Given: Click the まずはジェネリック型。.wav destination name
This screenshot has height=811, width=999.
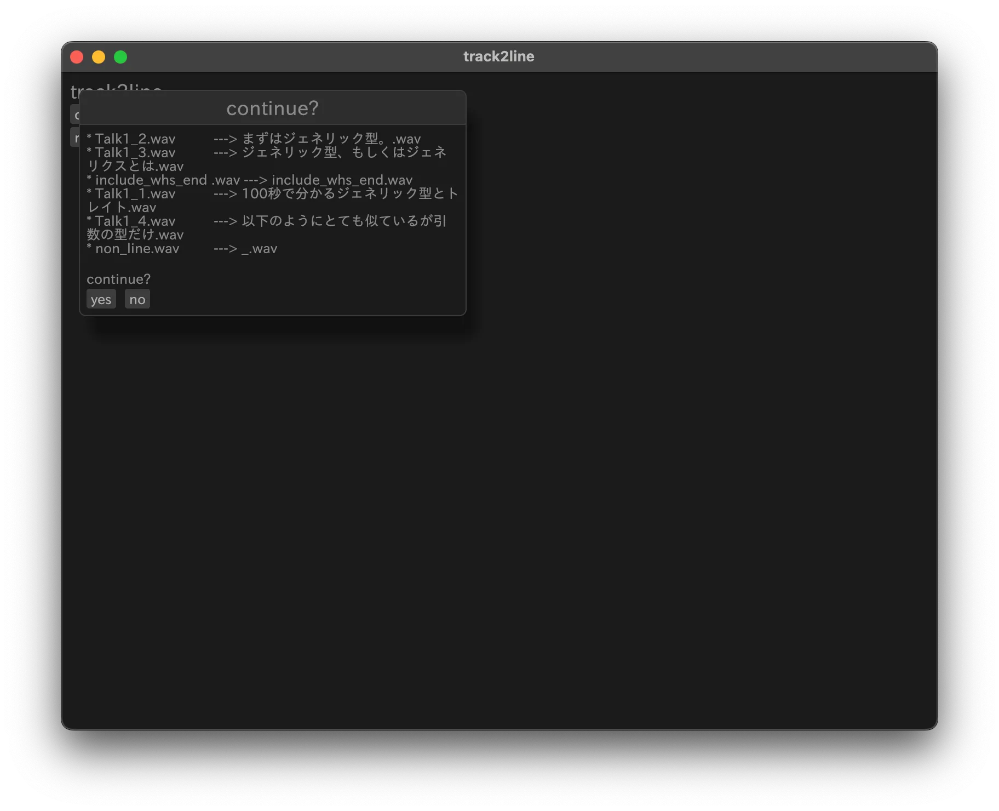Looking at the screenshot, I should (331, 139).
